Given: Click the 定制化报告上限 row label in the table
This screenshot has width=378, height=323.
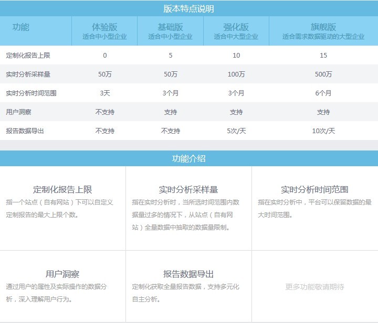Looking at the screenshot, I should pos(28,56).
